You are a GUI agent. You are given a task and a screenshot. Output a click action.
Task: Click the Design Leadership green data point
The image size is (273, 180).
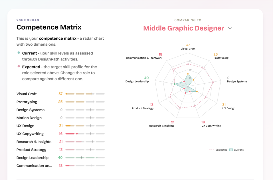click(175, 84)
